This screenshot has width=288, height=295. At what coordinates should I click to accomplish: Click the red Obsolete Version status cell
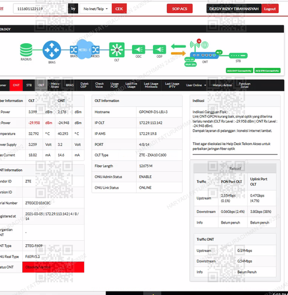click(x=53, y=267)
